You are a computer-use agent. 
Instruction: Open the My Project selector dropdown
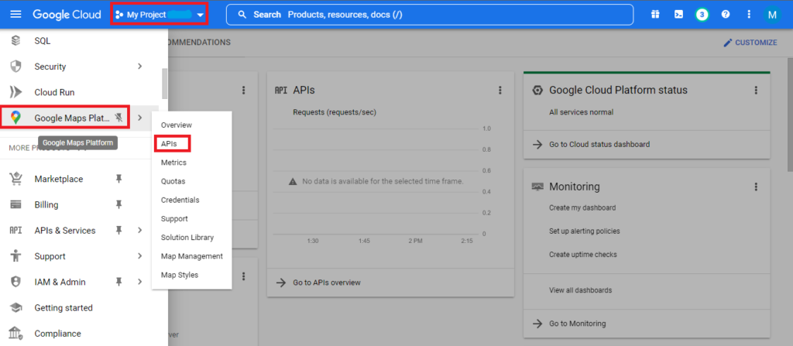pyautogui.click(x=160, y=15)
